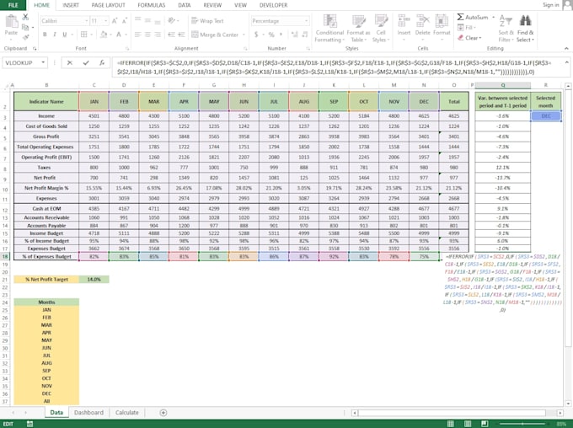Switch to the INSERT ribbon tab
Screen dimensions: 573x428
tap(71, 5)
